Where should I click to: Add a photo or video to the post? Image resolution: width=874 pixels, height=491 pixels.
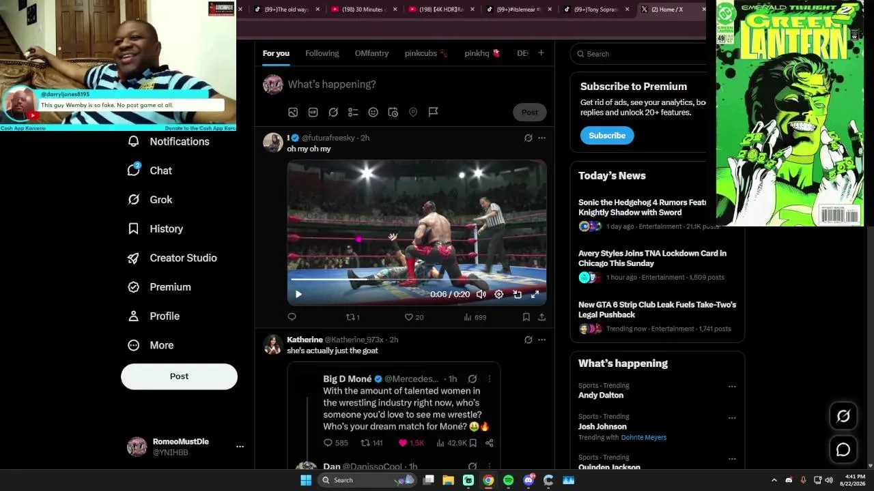point(293,113)
